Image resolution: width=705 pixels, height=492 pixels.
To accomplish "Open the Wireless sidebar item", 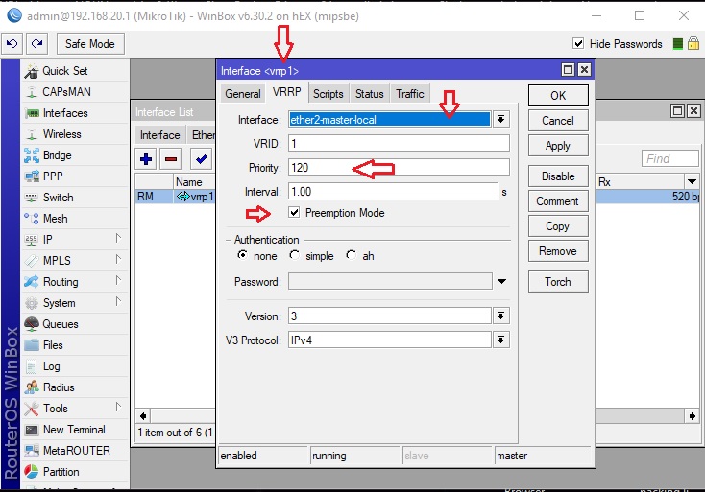I will pyautogui.click(x=62, y=134).
